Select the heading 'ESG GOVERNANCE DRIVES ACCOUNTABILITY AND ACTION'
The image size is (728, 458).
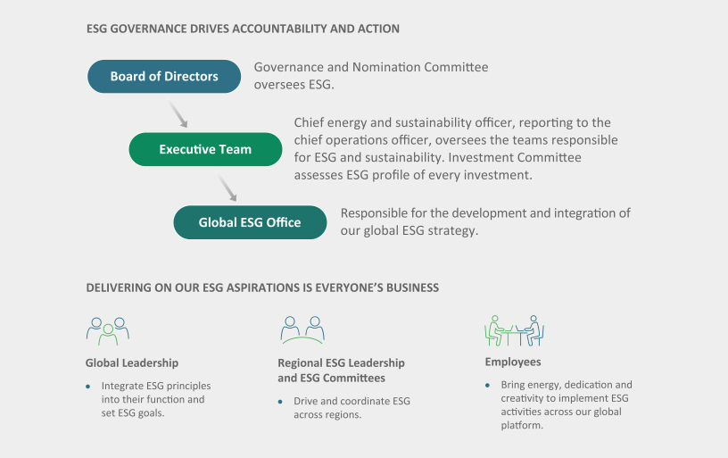pos(243,29)
